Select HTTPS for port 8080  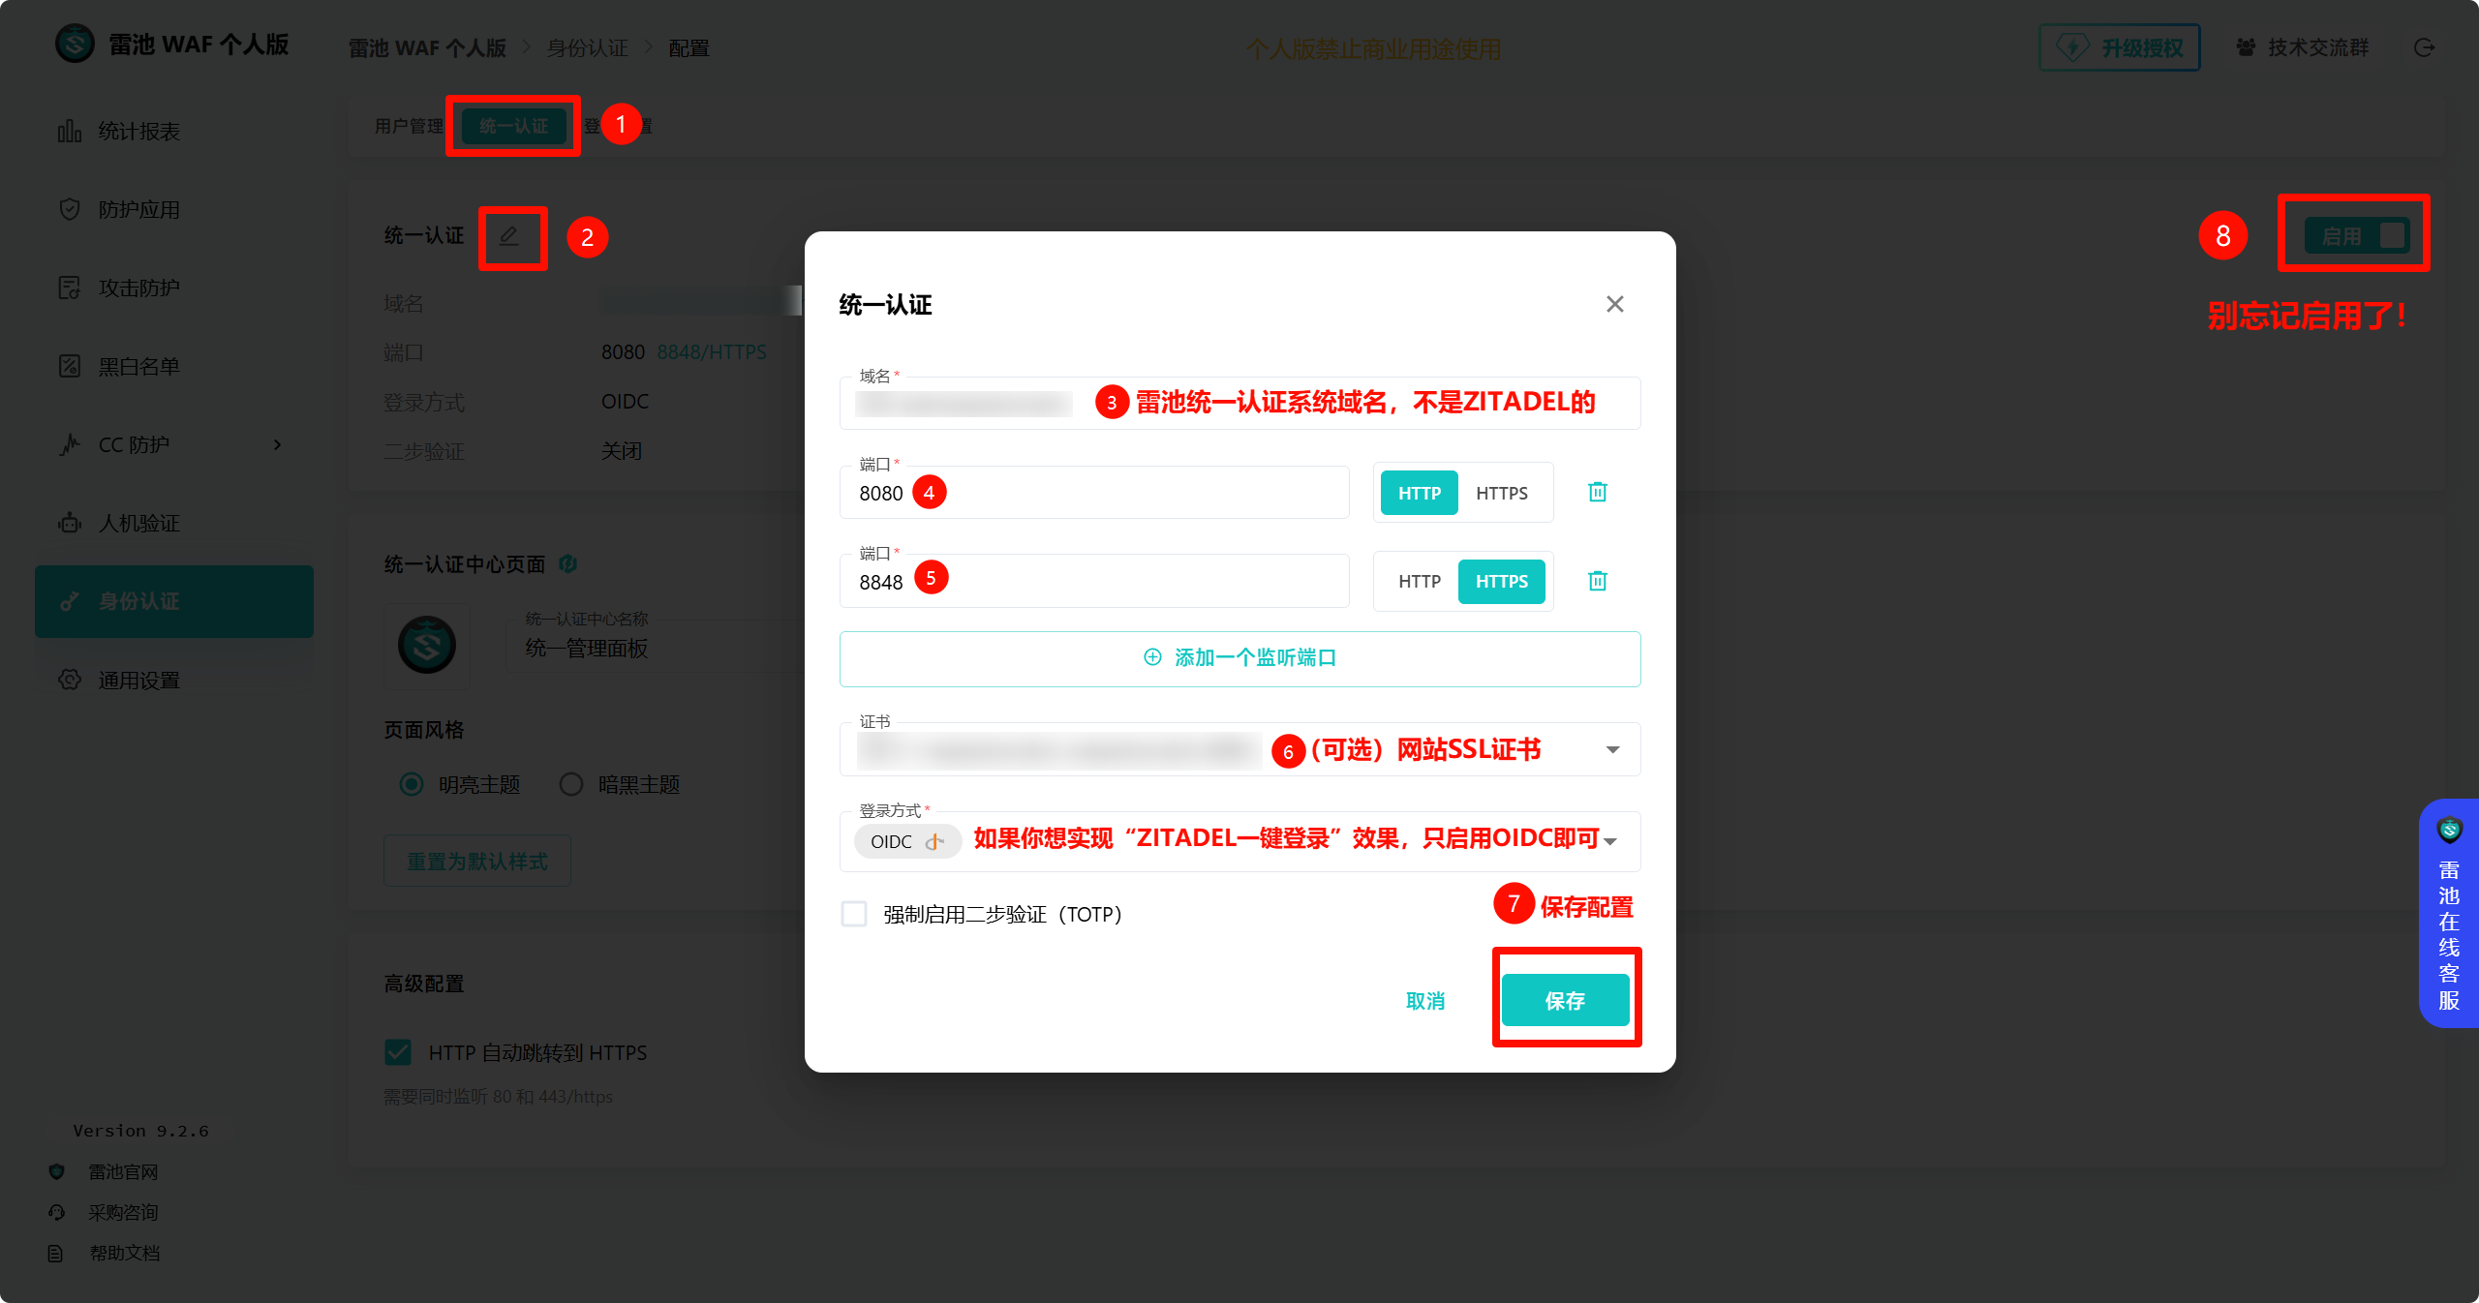pyautogui.click(x=1501, y=493)
